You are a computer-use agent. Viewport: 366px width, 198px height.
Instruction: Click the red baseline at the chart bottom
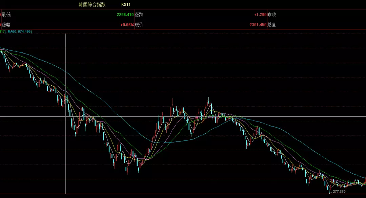(183, 194)
